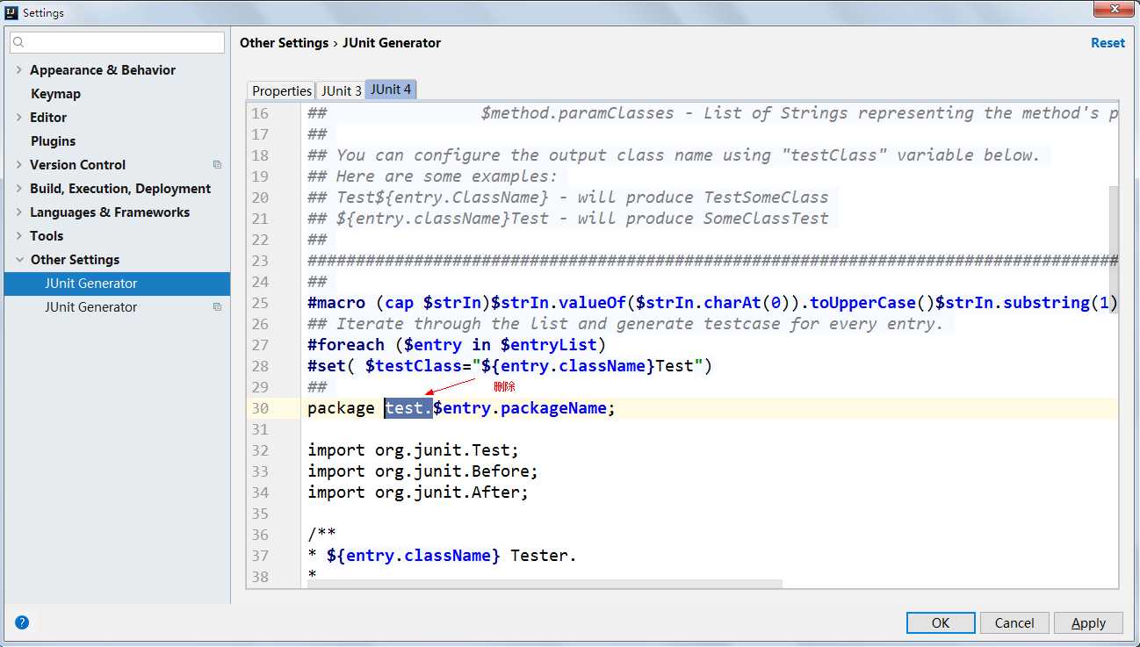Click the IntelliJ Settings window icon
The image size is (1140, 647).
pyautogui.click(x=11, y=12)
